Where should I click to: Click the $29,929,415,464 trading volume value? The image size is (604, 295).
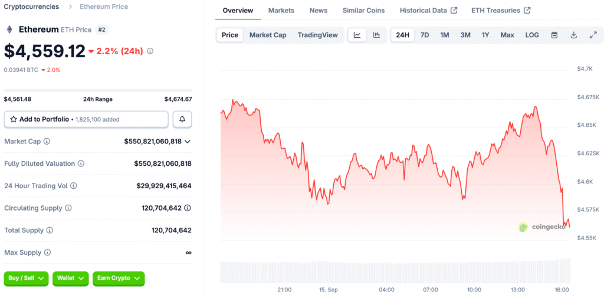pos(164,186)
